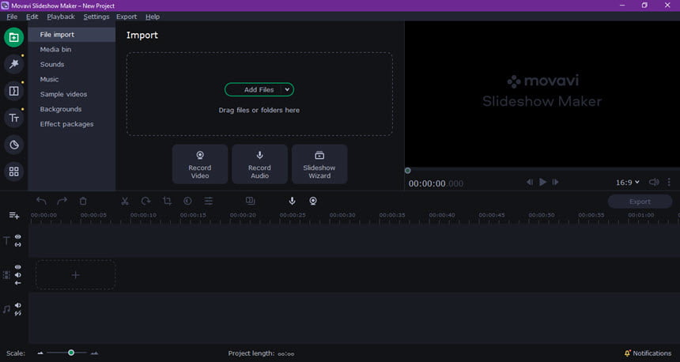Click the 00:00:30 mark on the timeline ruler
680x362 pixels.
coord(342,215)
